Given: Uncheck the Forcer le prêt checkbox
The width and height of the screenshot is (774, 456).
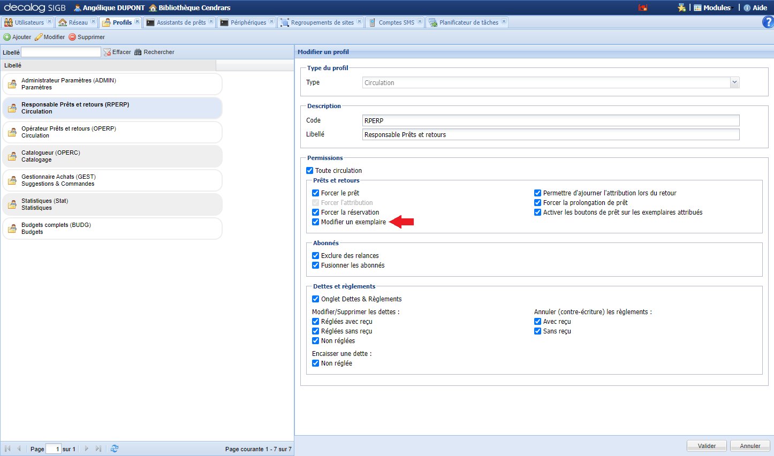Looking at the screenshot, I should coord(316,193).
